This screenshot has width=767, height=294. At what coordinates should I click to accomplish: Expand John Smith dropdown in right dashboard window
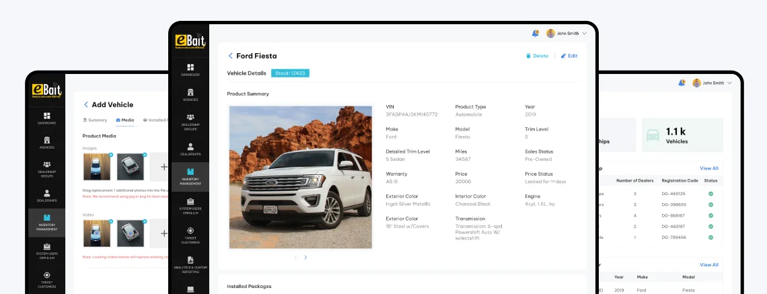[x=729, y=83]
